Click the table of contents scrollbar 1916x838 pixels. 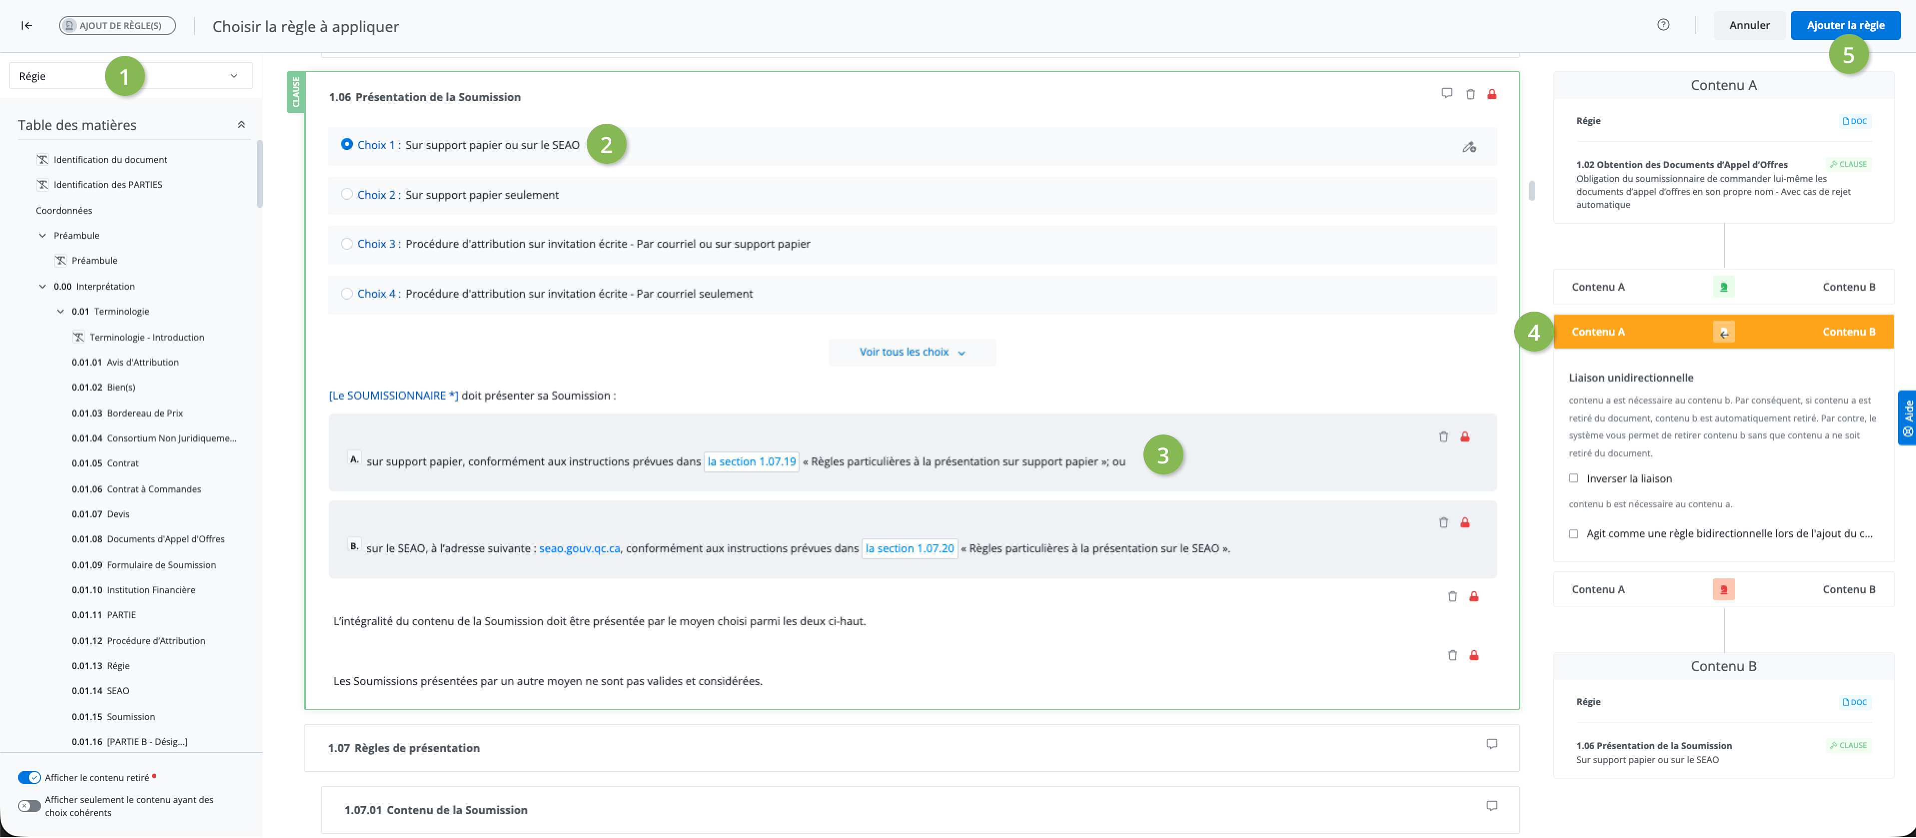(x=259, y=175)
